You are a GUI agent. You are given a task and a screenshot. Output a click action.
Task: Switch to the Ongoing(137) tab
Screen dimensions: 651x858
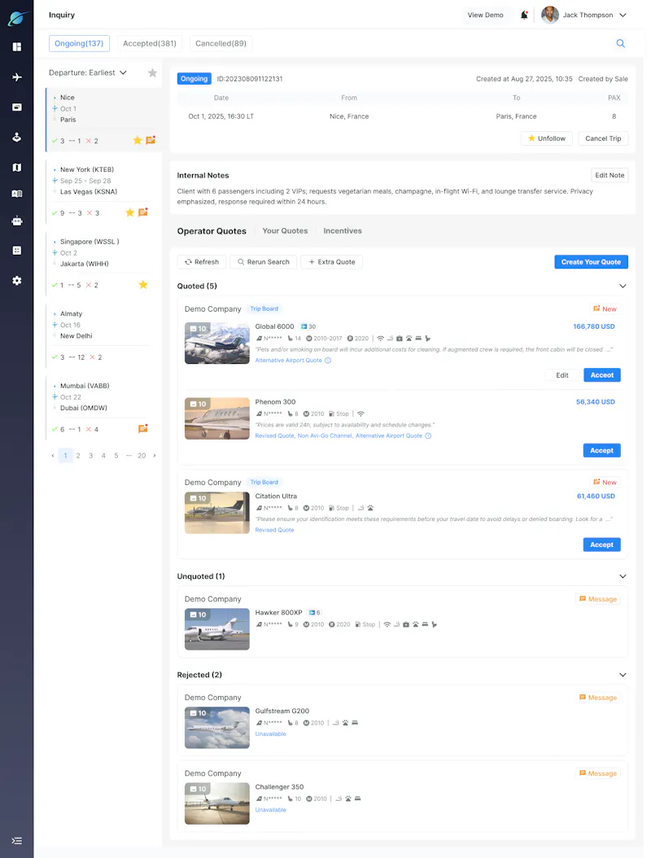click(79, 43)
